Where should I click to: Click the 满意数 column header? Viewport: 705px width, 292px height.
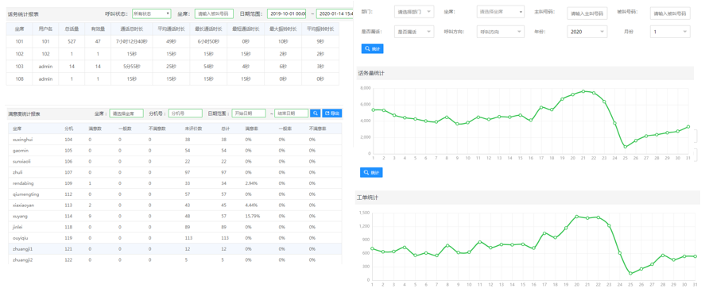95,129
